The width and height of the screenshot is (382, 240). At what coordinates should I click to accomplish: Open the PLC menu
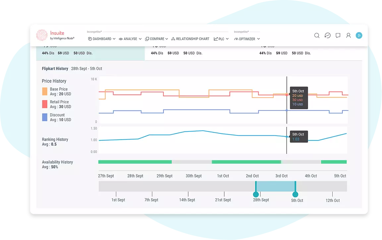coord(221,39)
